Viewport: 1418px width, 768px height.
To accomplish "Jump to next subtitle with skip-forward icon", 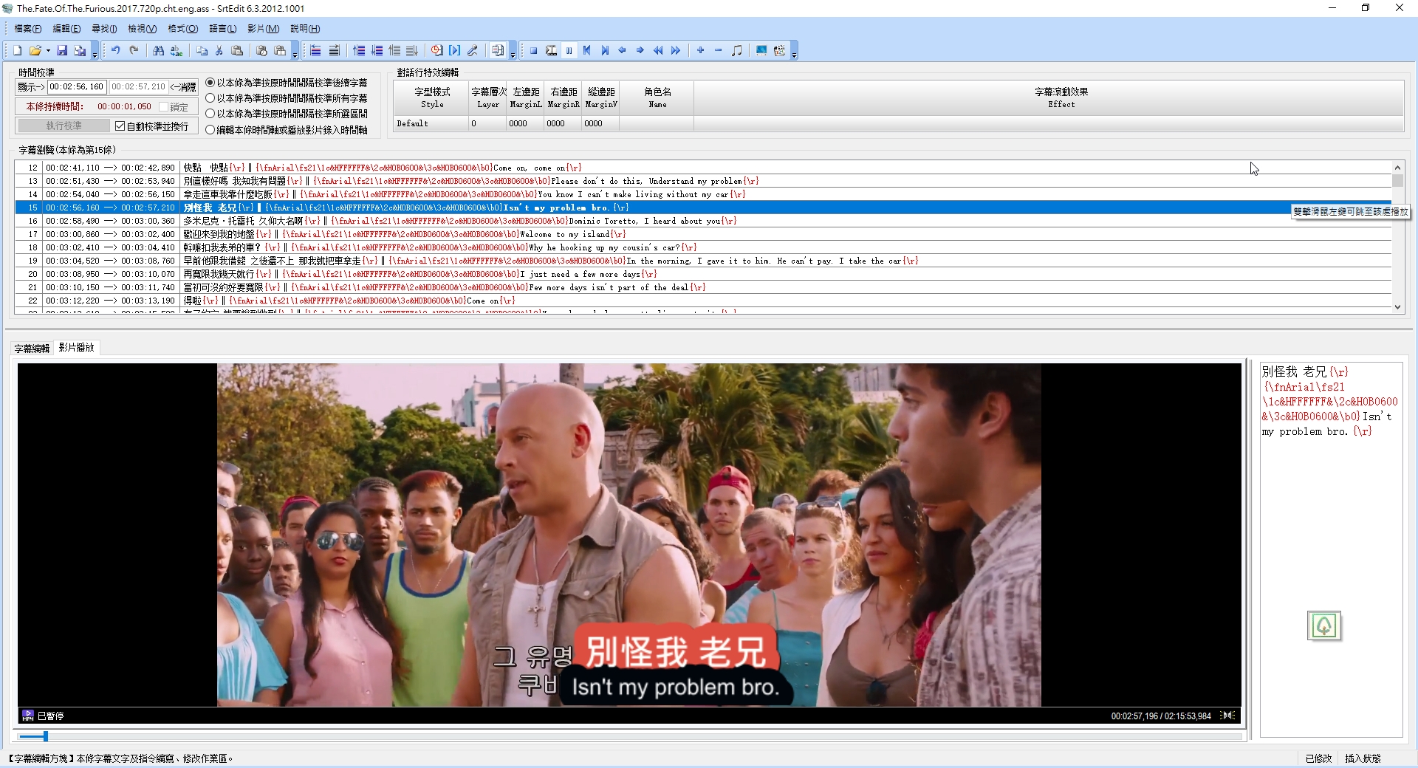I will (605, 50).
